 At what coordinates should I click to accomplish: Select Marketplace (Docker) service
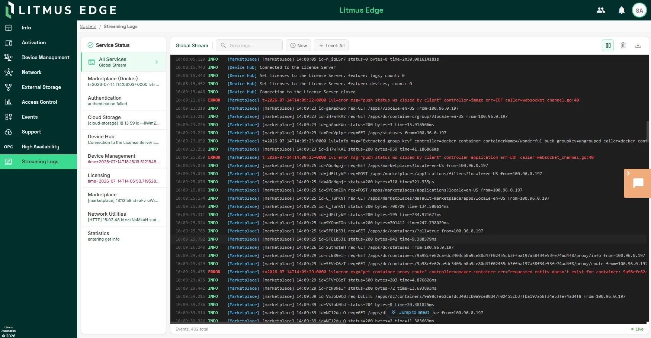[124, 81]
